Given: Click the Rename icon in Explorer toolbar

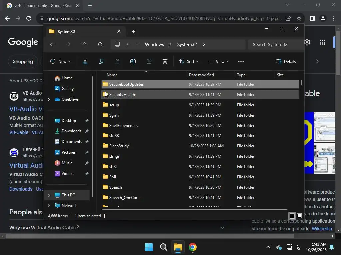Looking at the screenshot, I should click(133, 61).
